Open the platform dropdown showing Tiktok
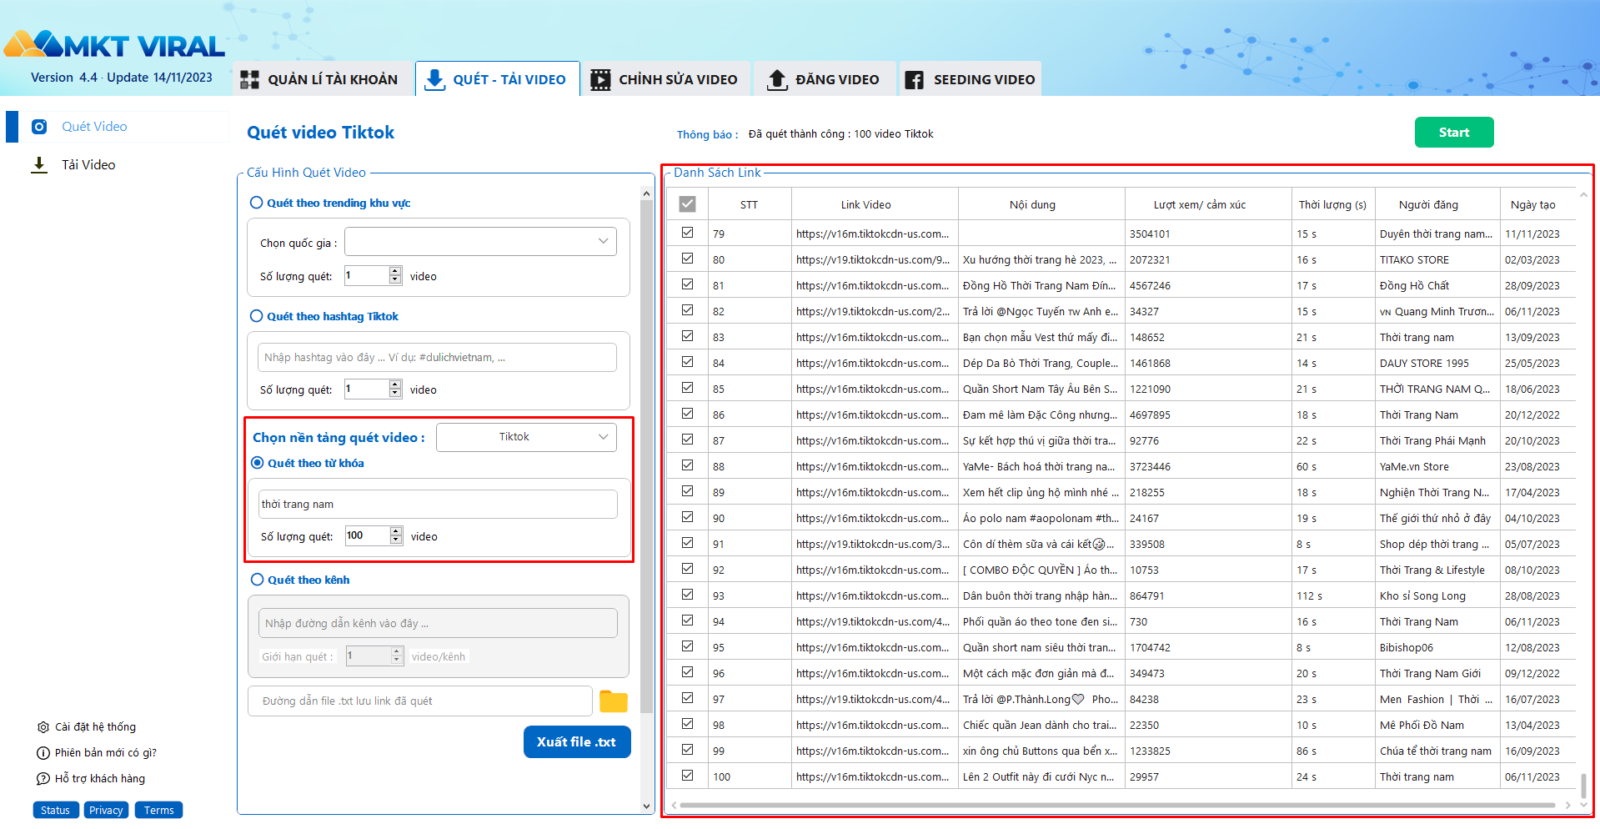Viewport: 1600px width, 829px height. pos(526,437)
